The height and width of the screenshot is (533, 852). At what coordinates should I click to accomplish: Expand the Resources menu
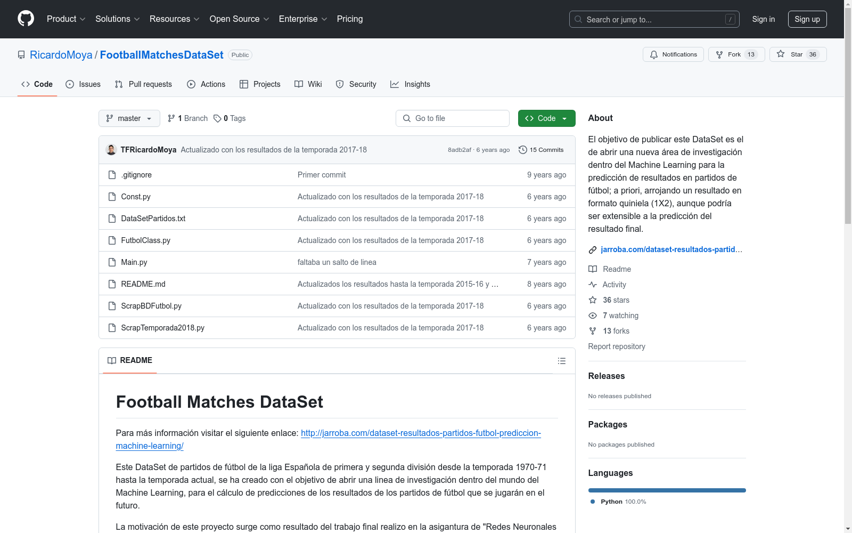tap(174, 19)
